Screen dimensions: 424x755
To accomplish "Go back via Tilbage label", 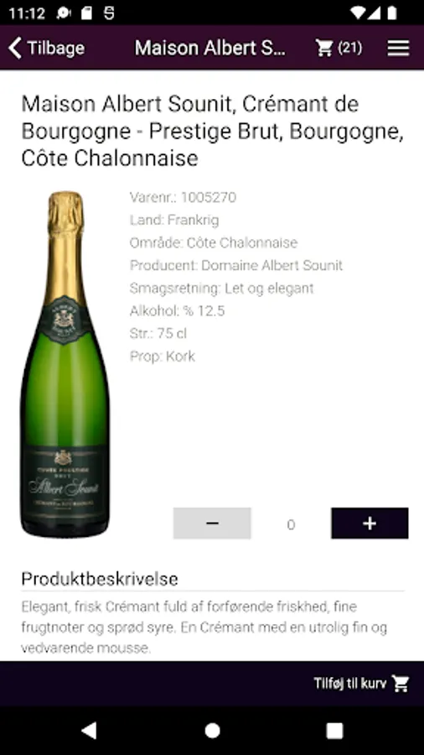I will (56, 48).
